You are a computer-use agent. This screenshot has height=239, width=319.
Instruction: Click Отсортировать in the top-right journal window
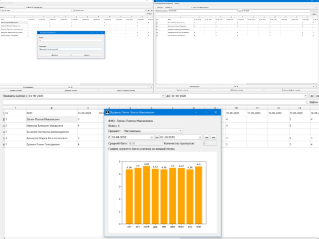coord(194,87)
